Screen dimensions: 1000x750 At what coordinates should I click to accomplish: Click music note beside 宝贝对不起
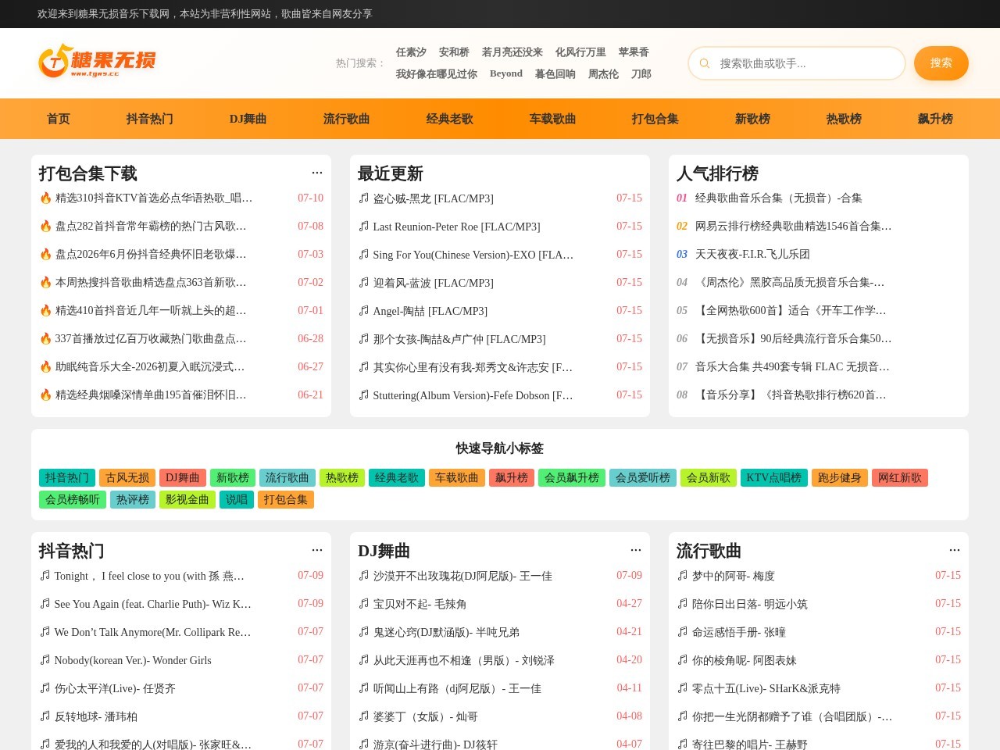[x=363, y=604]
